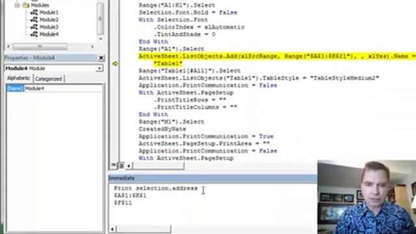
Task: Open Module2 in the project tree
Action: coord(49,19)
